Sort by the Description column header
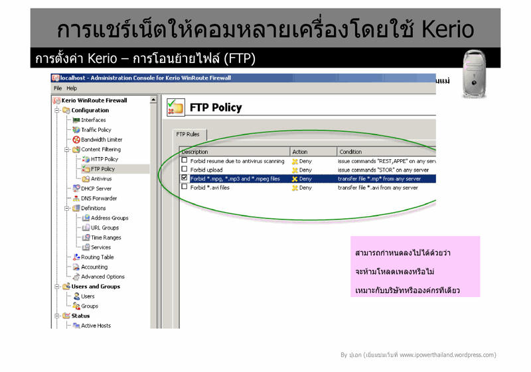Viewport: 531px width, 372px height. tap(235, 152)
